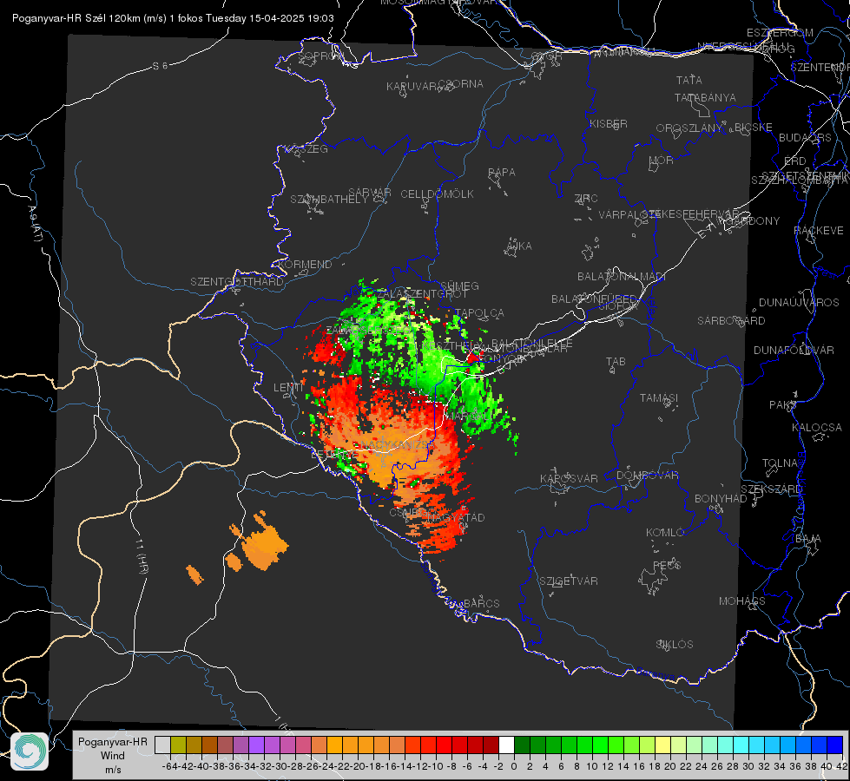
Task: Click the BONYHAD town label
Action: 721,499
